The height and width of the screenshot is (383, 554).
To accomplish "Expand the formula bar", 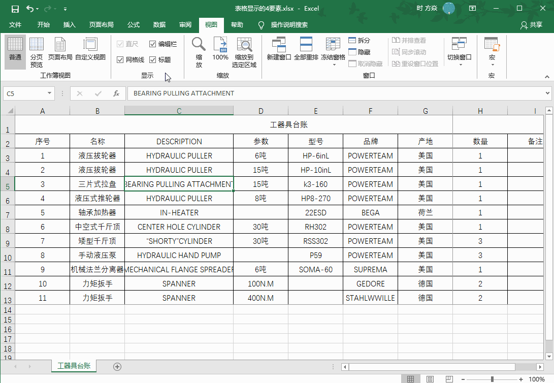I will (547, 93).
